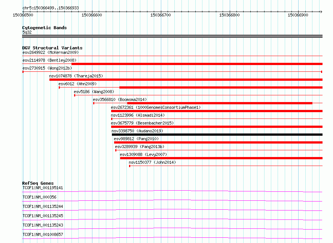Click the chr5:150366499..150366933 region label

[x=51, y=8]
